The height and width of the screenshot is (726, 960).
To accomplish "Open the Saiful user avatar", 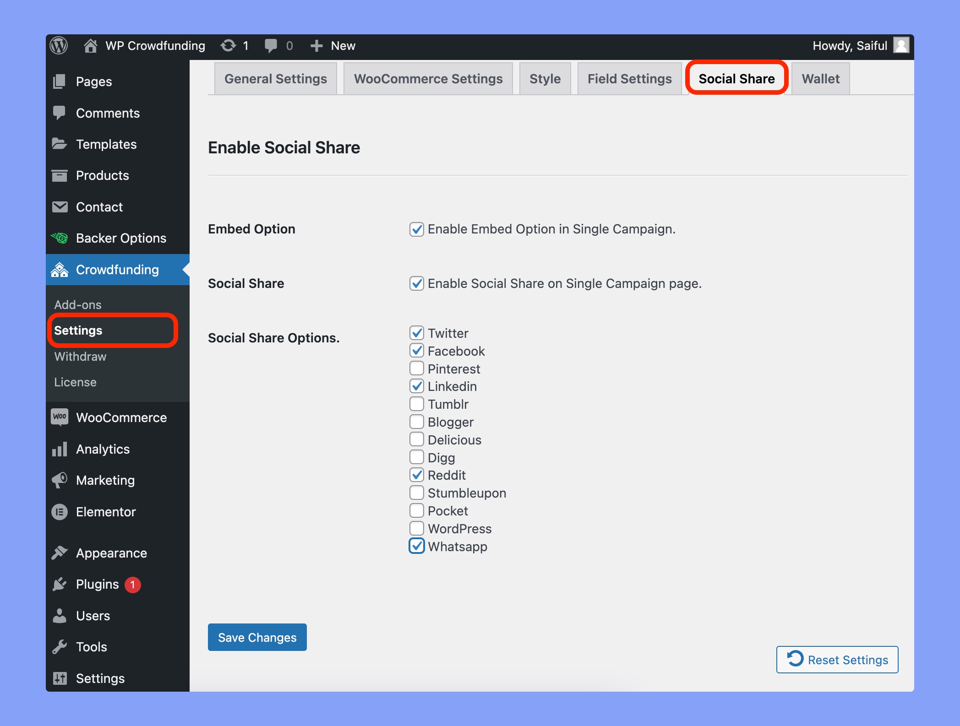I will [x=901, y=46].
